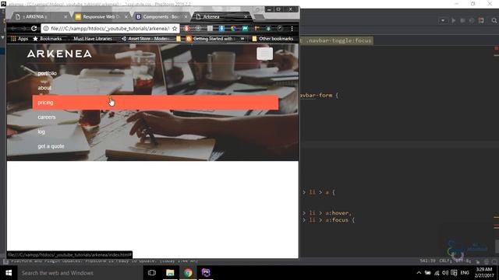Open PhpStorm run configuration dropdown
499x280 pixels.
443,21
